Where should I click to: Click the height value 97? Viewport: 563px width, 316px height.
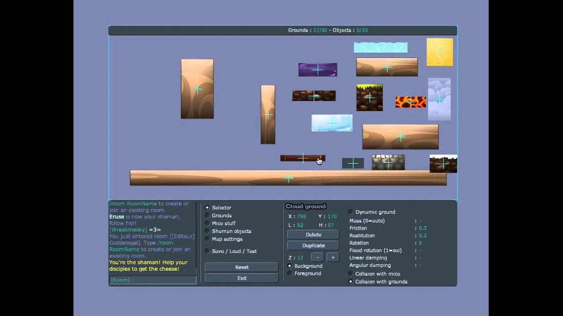pos(330,225)
